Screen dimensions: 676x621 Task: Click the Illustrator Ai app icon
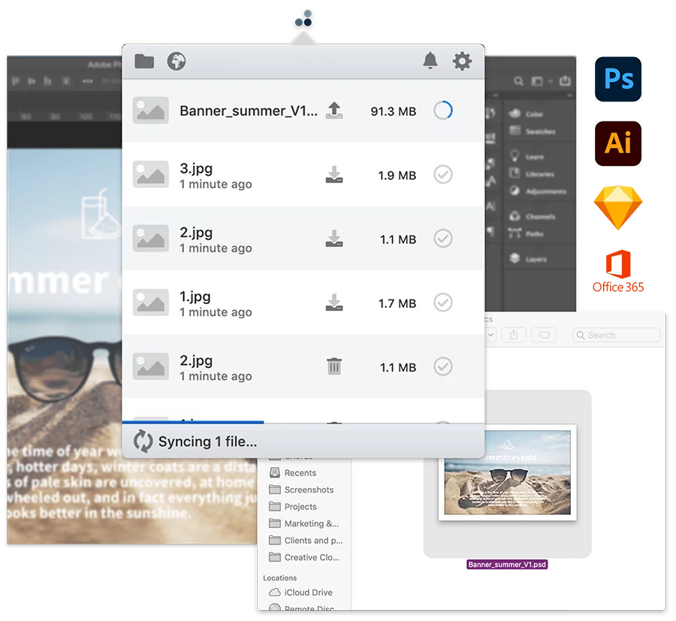point(618,143)
